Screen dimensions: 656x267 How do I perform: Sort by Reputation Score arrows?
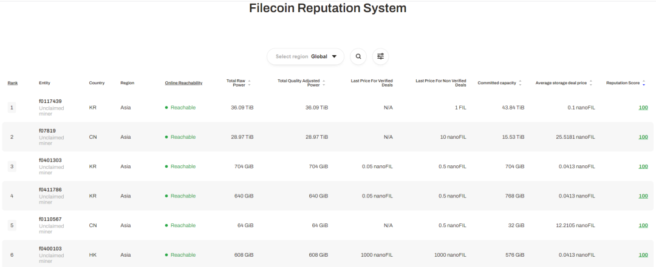(644, 83)
